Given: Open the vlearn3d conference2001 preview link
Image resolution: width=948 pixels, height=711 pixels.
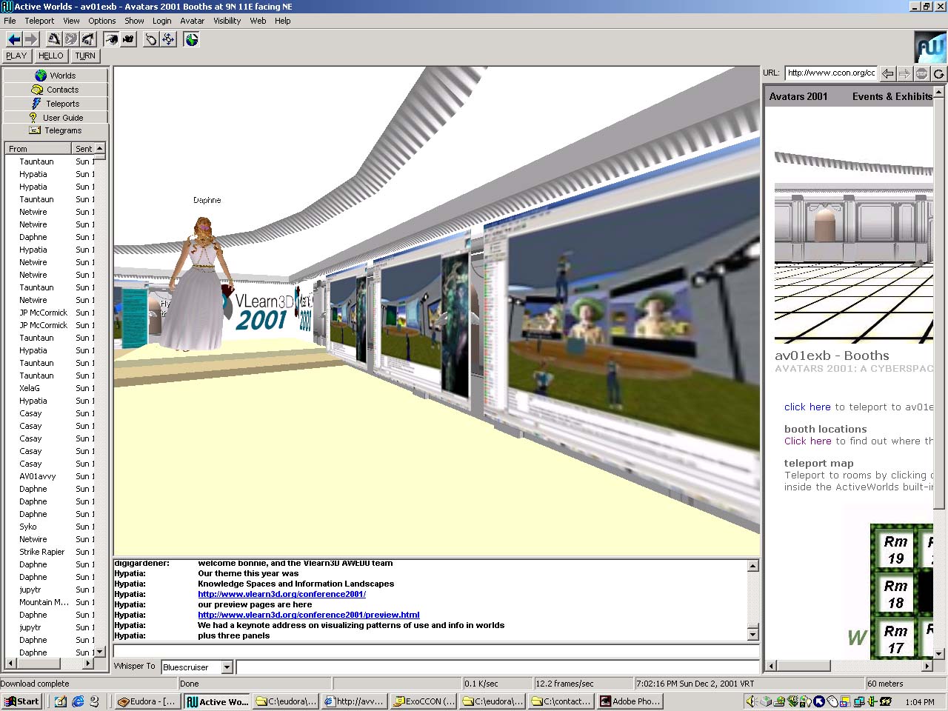Looking at the screenshot, I should click(308, 615).
